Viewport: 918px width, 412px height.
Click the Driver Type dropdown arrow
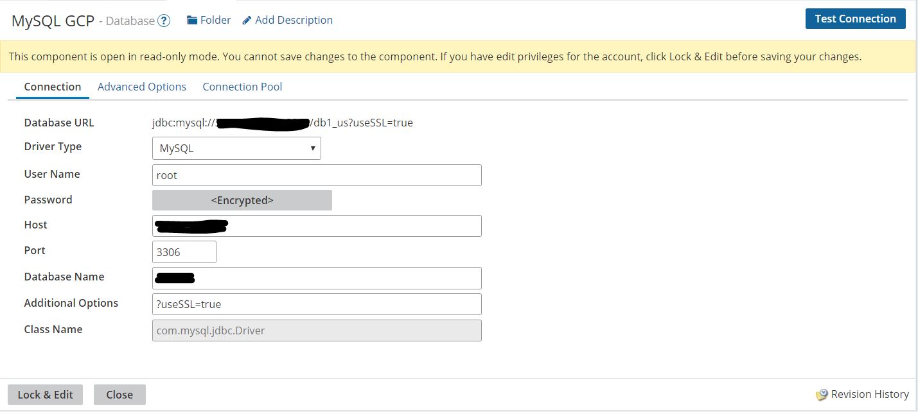click(x=313, y=148)
